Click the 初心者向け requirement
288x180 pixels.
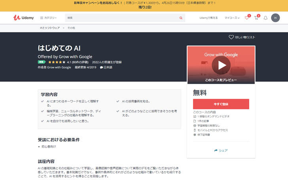click(49, 146)
